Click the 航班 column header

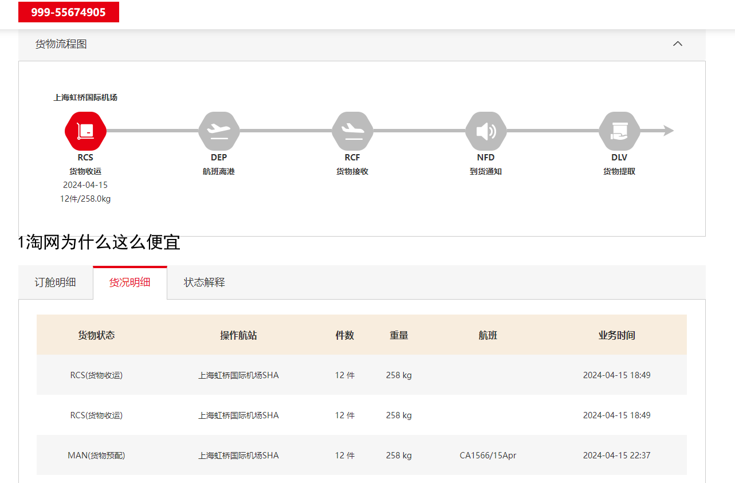pyautogui.click(x=488, y=335)
